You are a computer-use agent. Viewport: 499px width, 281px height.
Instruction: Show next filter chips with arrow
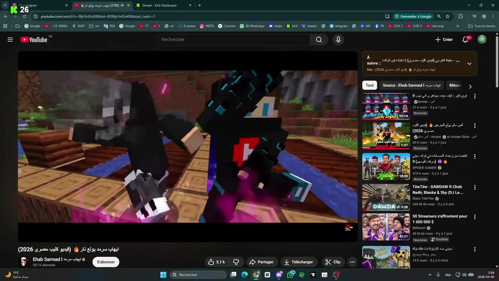[470, 87]
